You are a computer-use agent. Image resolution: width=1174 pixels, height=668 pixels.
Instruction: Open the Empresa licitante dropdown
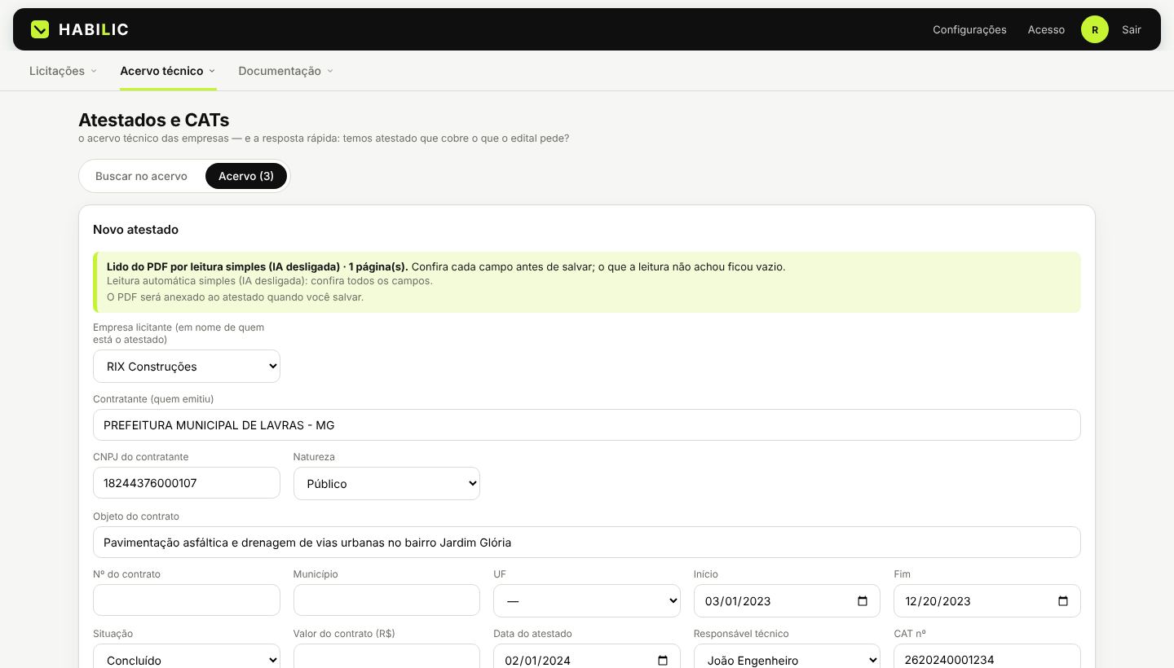click(187, 367)
